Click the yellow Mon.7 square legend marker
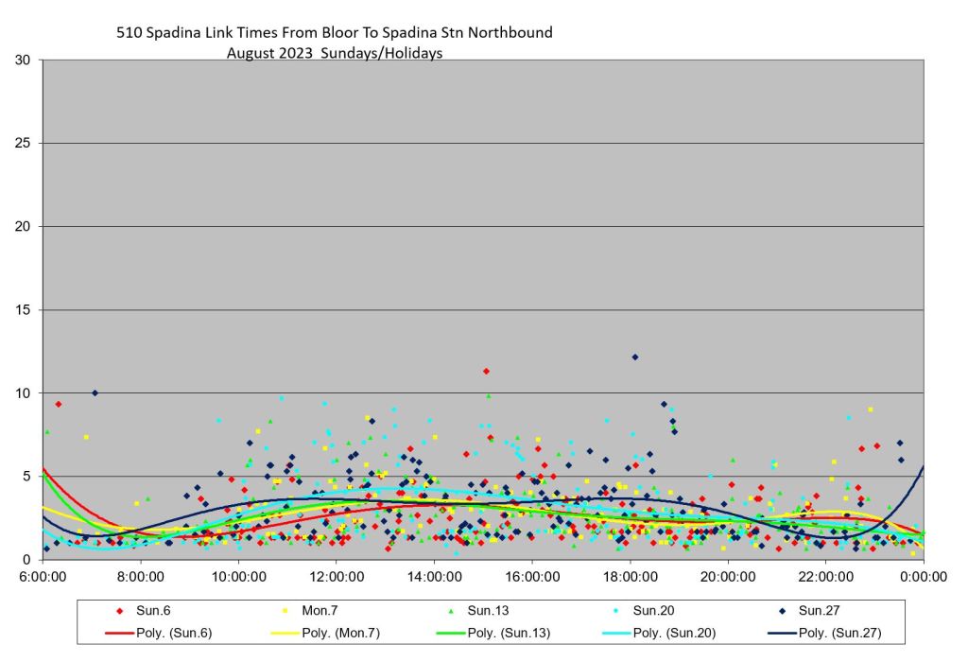This screenshot has width=968, height=662. point(285,612)
